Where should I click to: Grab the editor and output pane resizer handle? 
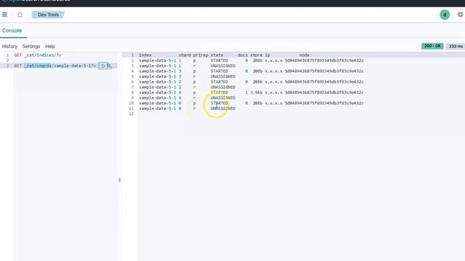click(119, 180)
